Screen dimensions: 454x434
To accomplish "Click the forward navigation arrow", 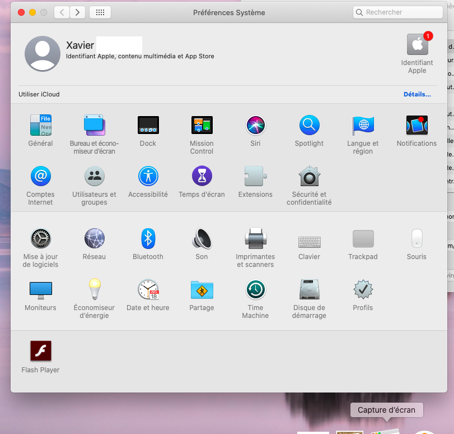I will tap(77, 12).
